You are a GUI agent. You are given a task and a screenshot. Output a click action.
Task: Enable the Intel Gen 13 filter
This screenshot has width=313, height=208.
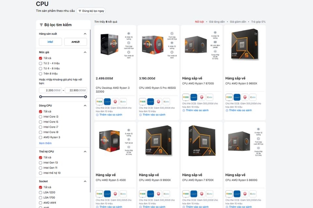[x=41, y=163]
